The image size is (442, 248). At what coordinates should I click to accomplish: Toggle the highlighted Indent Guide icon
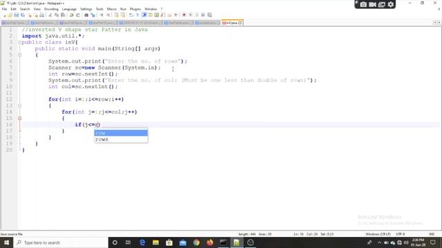click(x=144, y=15)
